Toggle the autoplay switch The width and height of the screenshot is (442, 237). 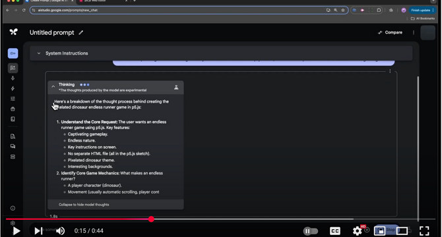[310, 231]
